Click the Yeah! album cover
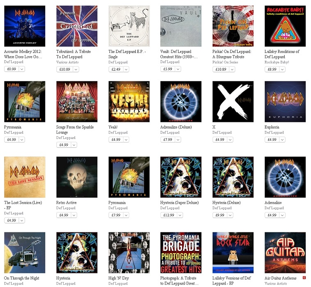 (x=129, y=101)
